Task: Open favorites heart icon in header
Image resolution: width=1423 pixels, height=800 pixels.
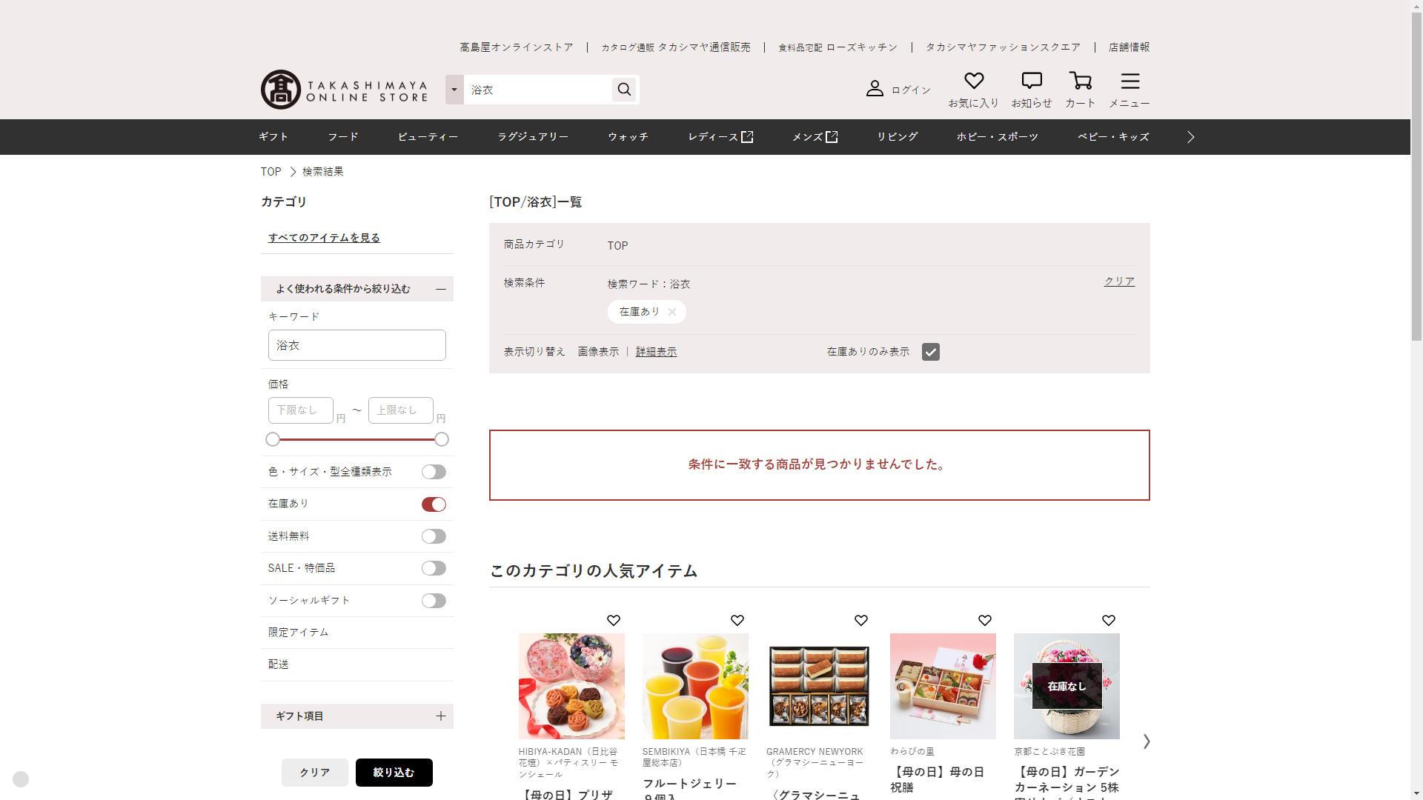Action: click(973, 81)
